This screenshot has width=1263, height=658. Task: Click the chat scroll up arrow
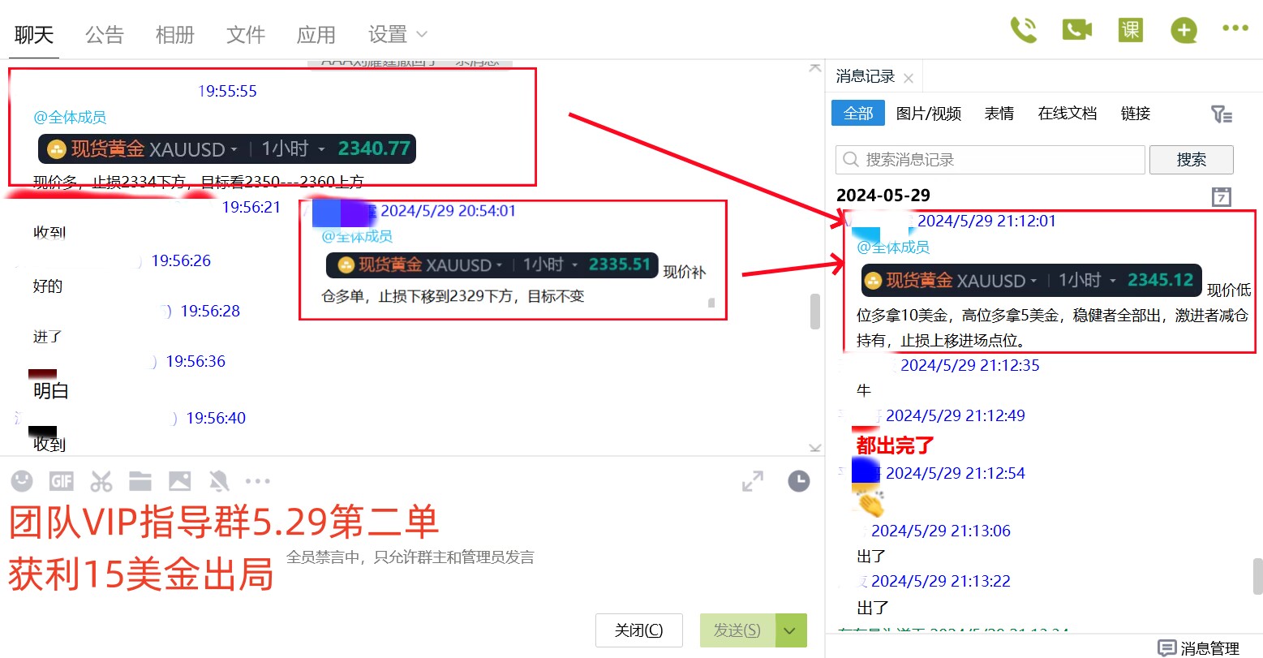[815, 68]
